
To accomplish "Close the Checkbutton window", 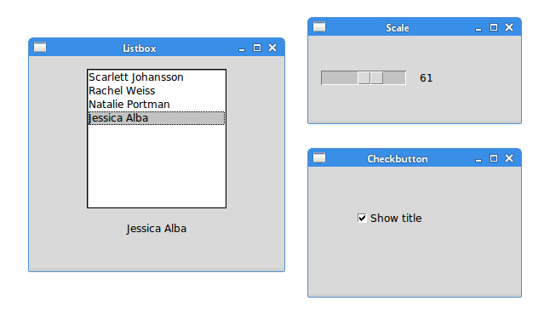I will [x=509, y=158].
